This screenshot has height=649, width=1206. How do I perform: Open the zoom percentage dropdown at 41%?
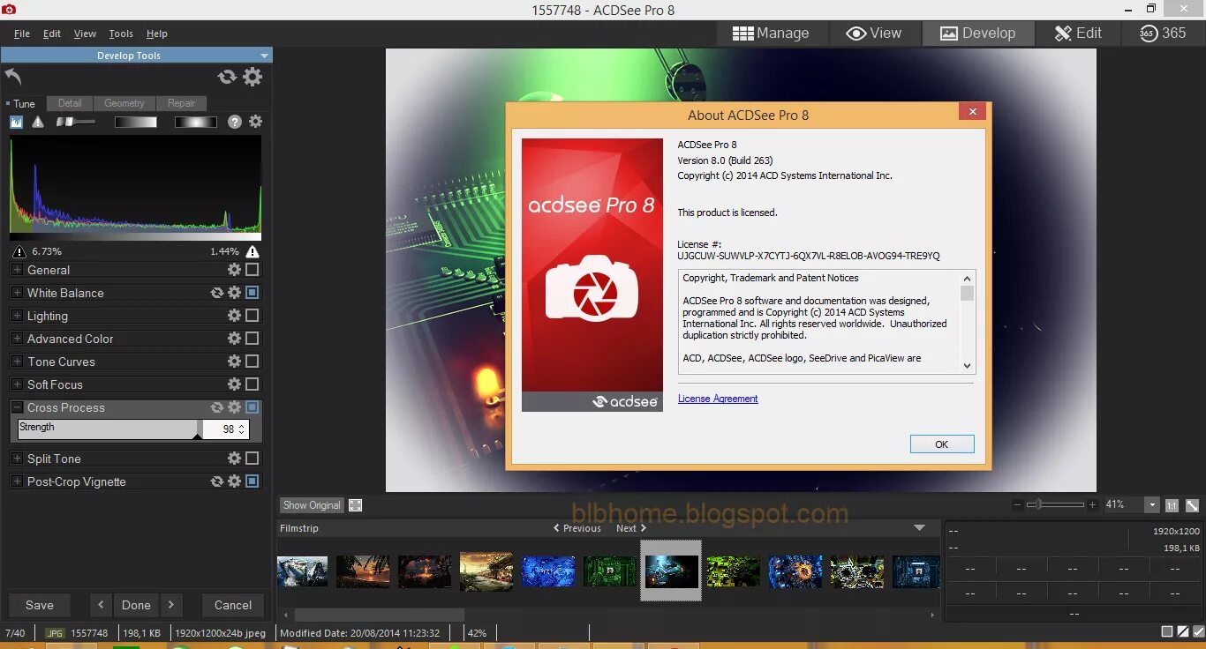pyautogui.click(x=1151, y=505)
